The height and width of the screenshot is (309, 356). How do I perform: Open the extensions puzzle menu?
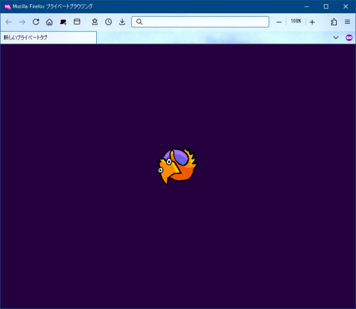334,22
